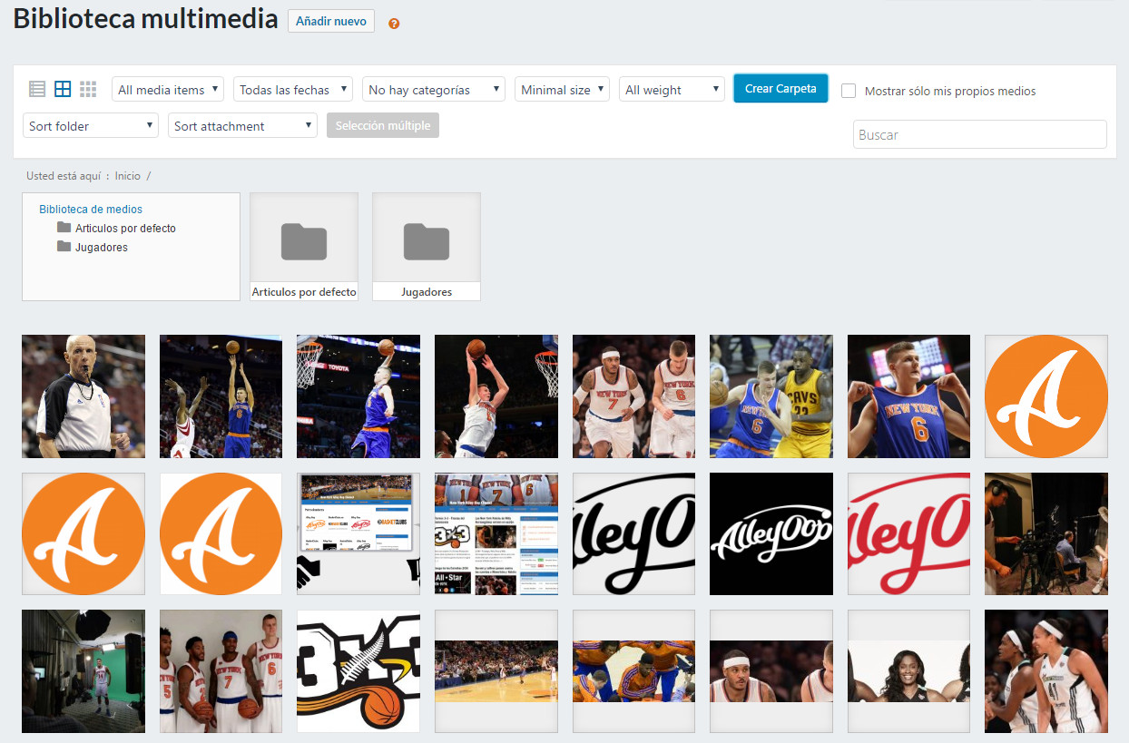
Task: Click folder icon beside Jugadores in tree
Action: 64,247
